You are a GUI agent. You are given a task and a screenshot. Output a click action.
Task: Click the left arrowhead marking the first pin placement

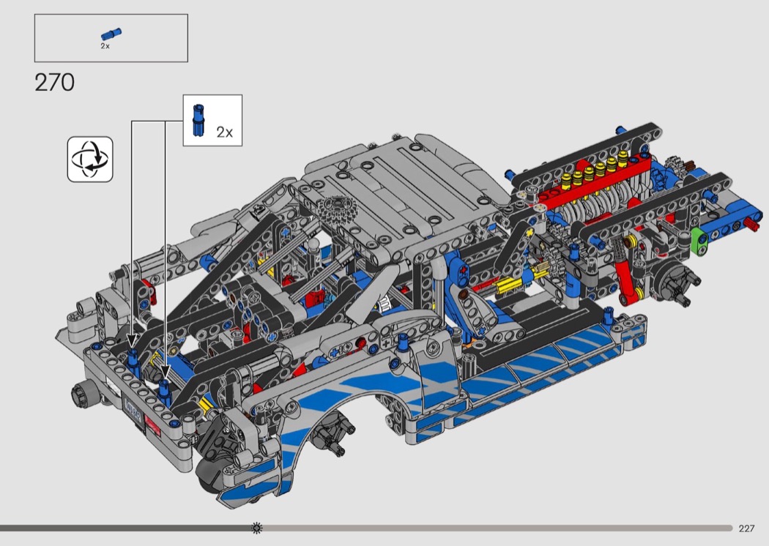132,341
